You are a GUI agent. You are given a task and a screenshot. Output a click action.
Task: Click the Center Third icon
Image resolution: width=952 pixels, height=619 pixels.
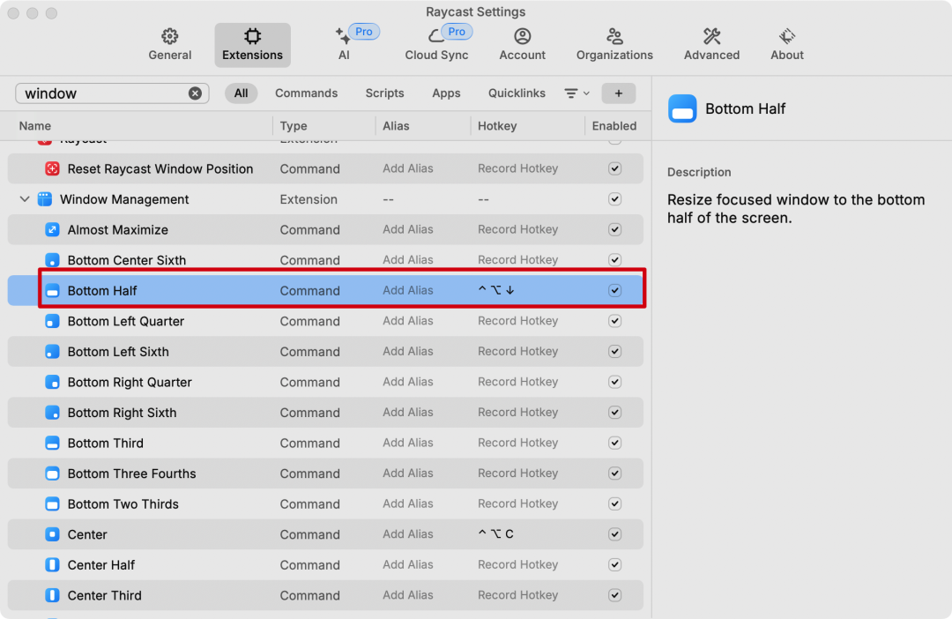(x=52, y=595)
